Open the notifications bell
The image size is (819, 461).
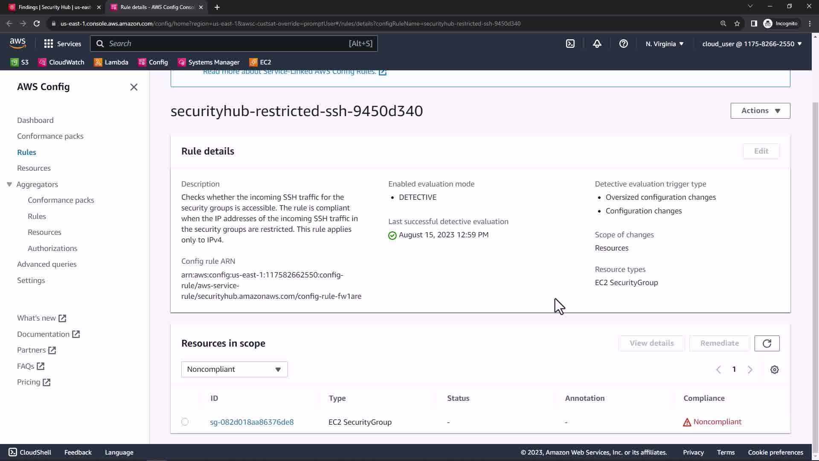597,44
